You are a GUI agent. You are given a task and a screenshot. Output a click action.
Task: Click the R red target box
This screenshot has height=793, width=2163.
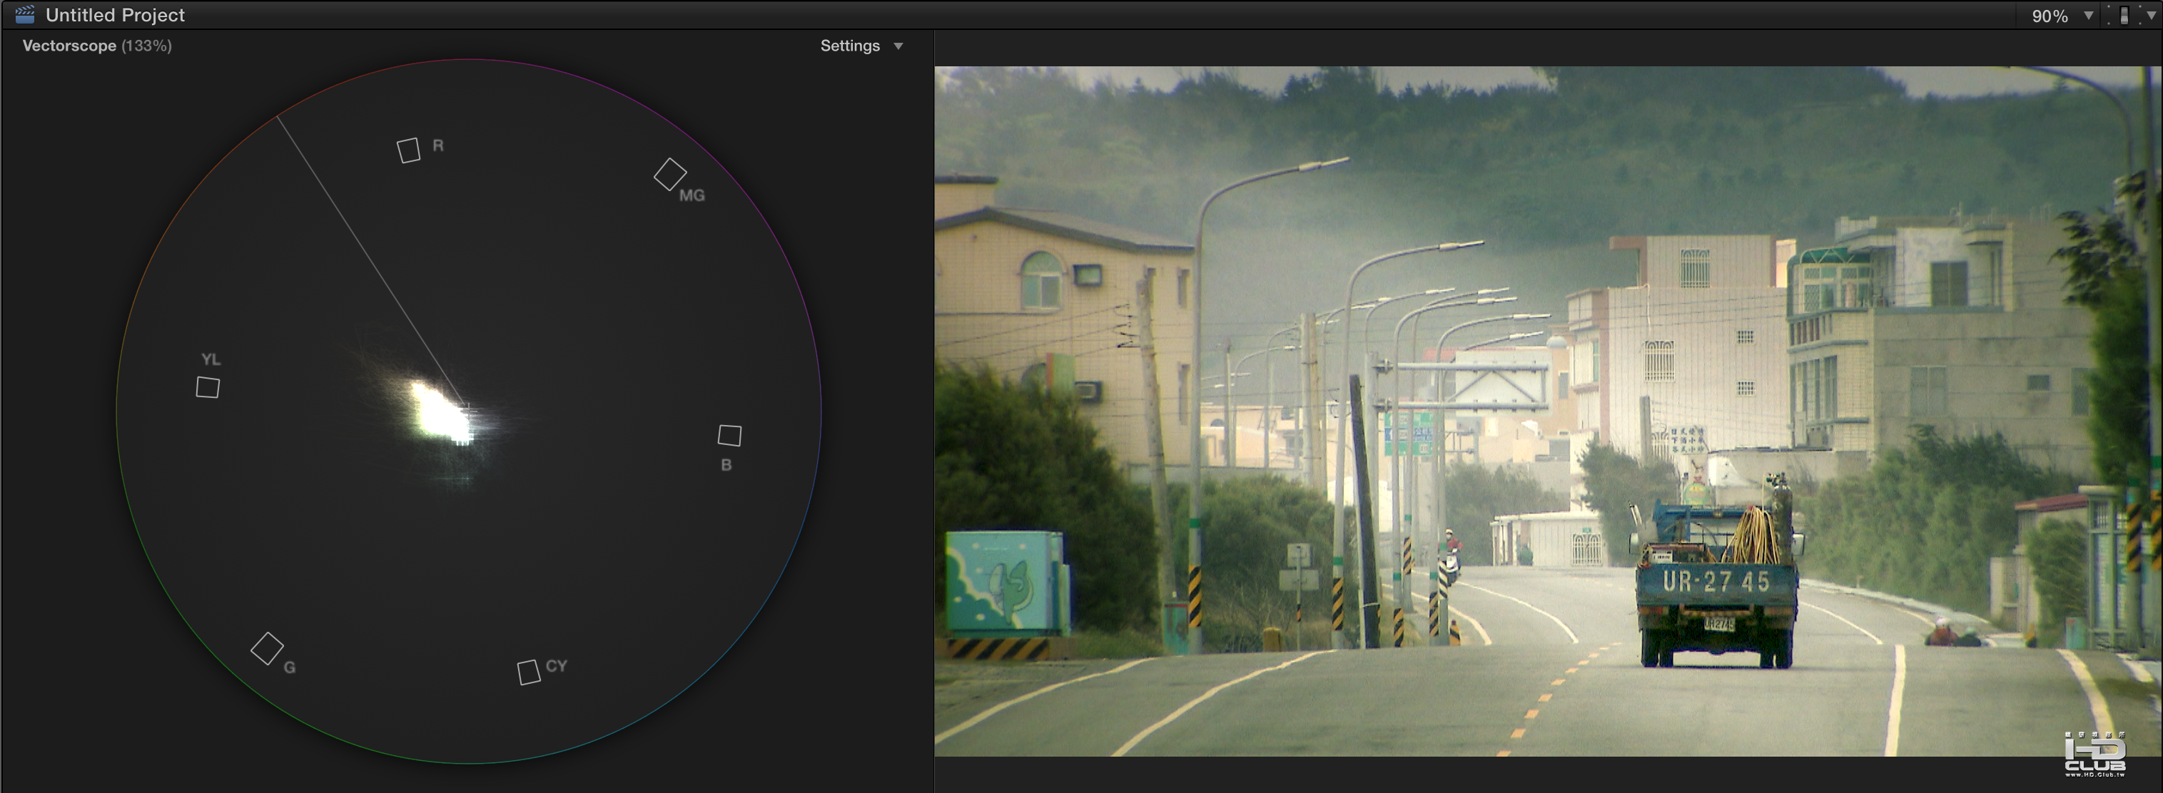coord(408,150)
